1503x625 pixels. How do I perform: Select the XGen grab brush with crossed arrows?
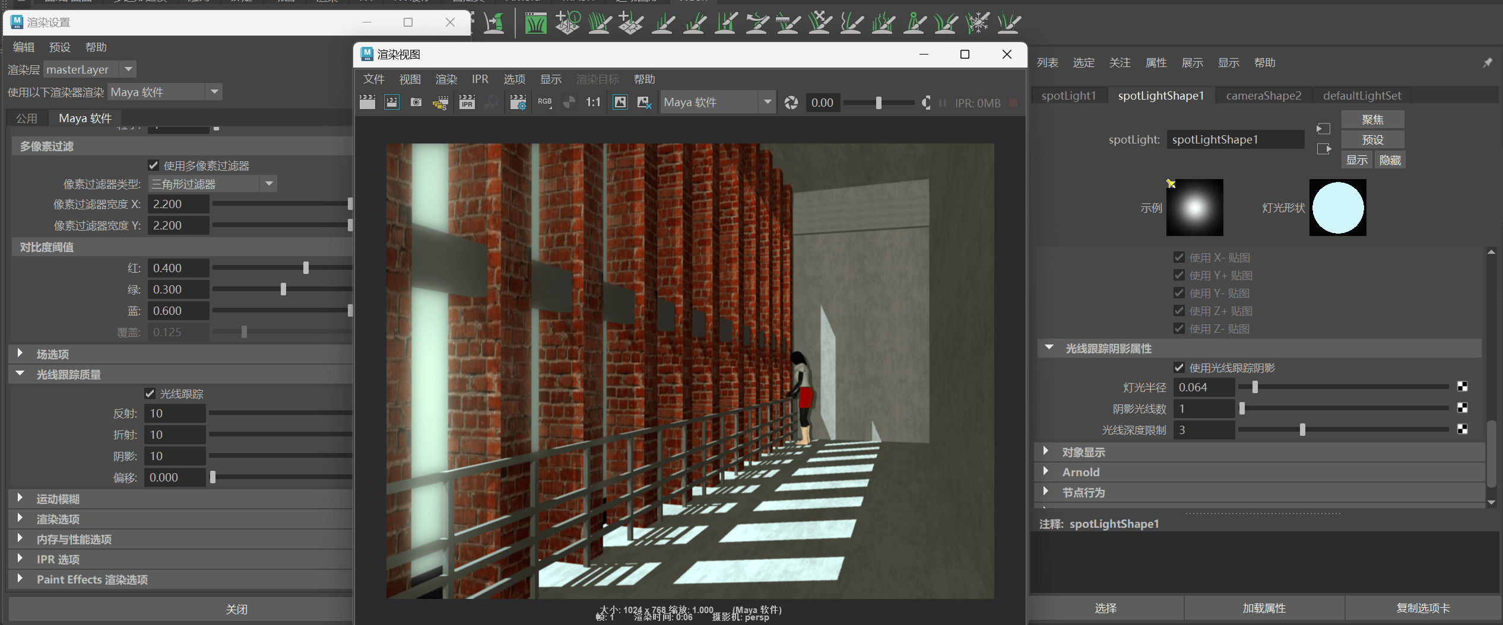click(820, 23)
